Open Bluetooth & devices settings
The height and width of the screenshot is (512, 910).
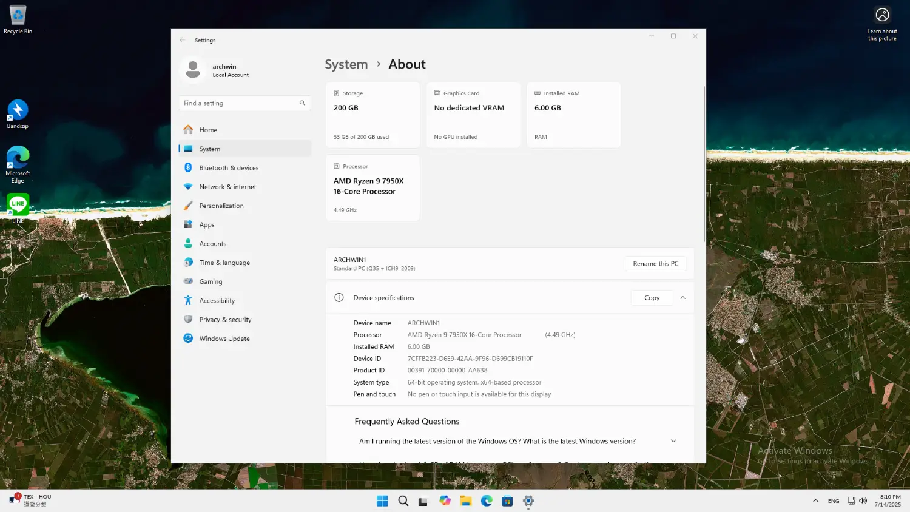(x=245, y=168)
